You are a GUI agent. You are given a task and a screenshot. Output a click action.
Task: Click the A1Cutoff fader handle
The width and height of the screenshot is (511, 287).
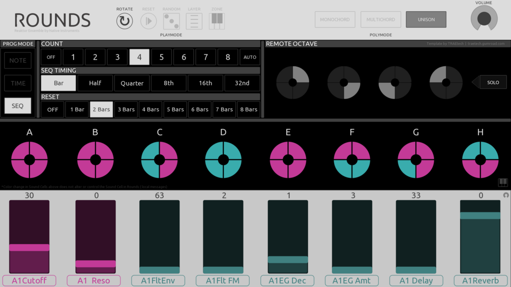coord(29,247)
